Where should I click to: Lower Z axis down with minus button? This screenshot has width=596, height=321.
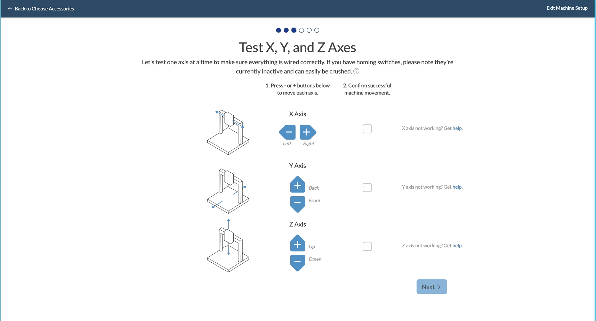298,263
